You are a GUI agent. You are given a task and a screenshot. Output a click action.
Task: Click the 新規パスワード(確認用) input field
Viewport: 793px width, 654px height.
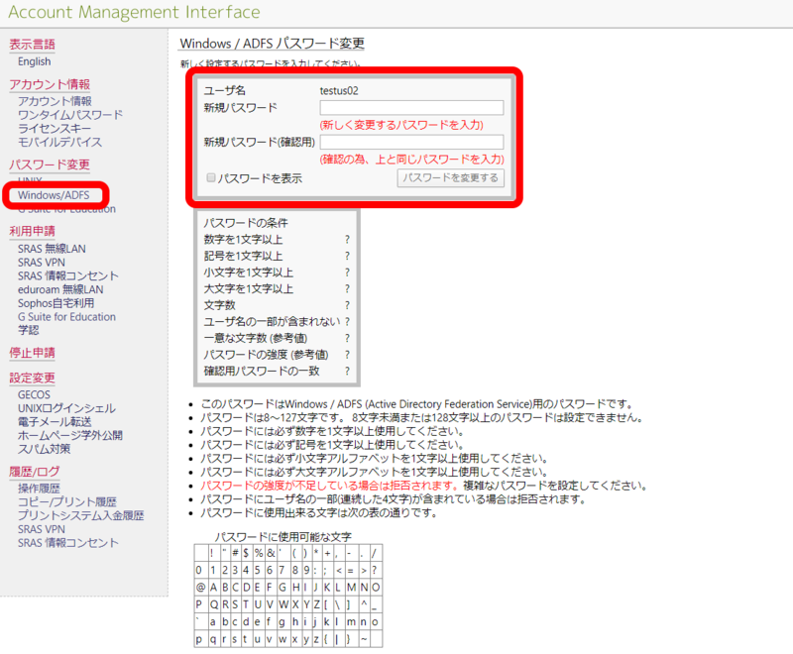point(411,142)
